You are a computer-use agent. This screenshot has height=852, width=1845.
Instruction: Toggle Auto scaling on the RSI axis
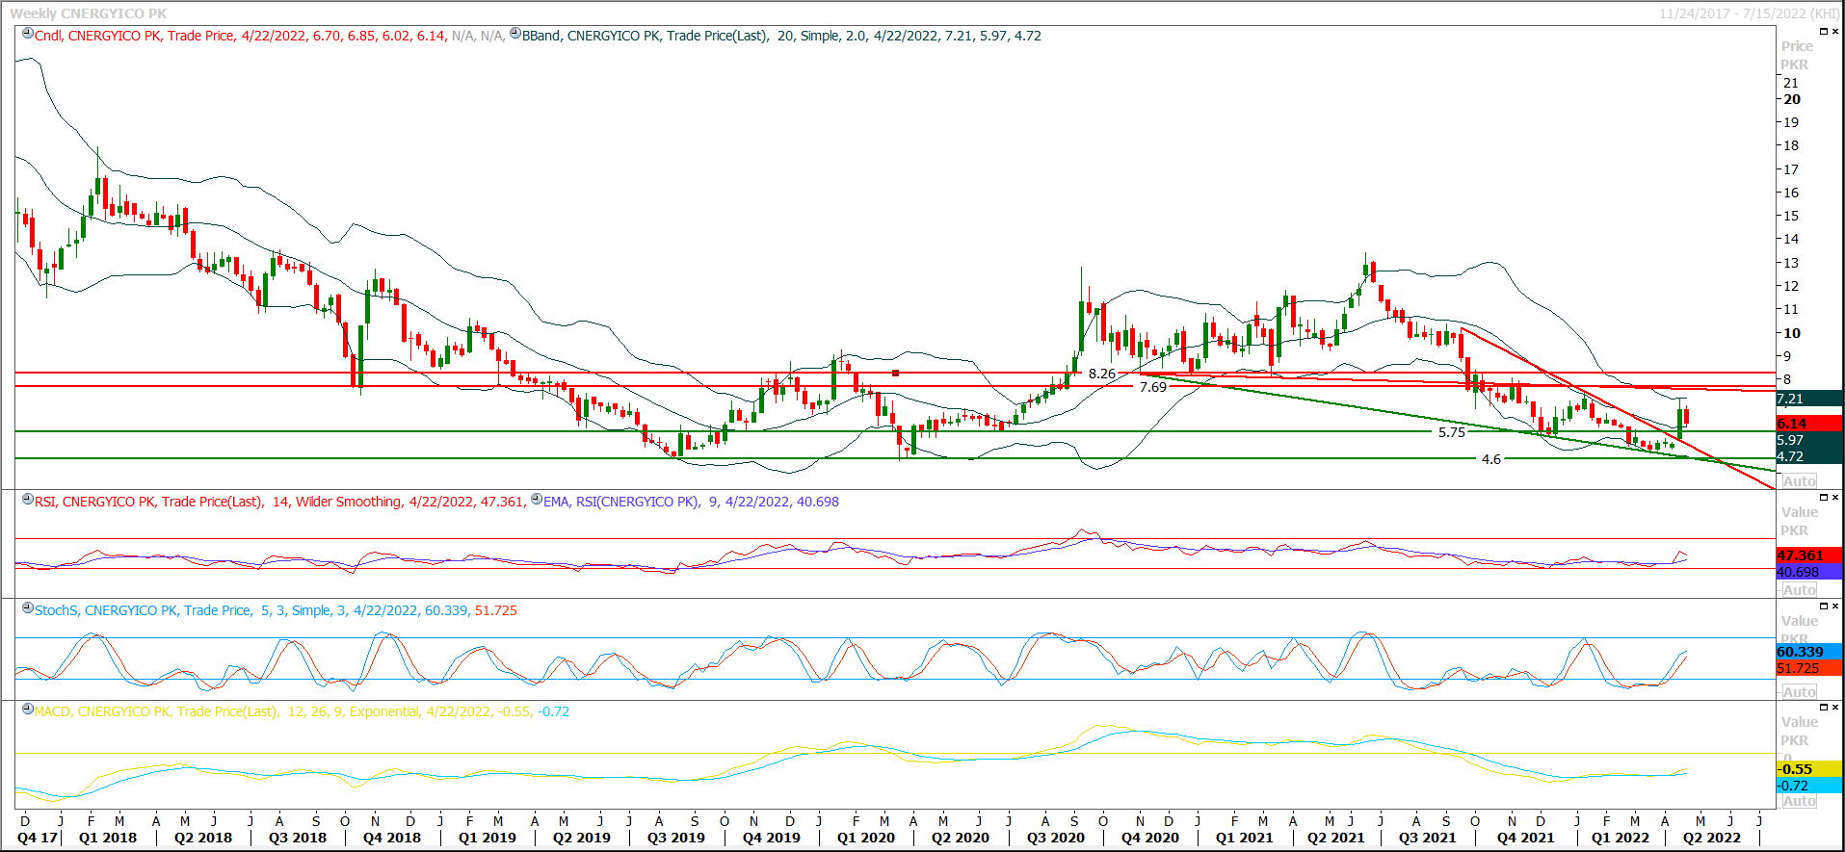(1798, 590)
